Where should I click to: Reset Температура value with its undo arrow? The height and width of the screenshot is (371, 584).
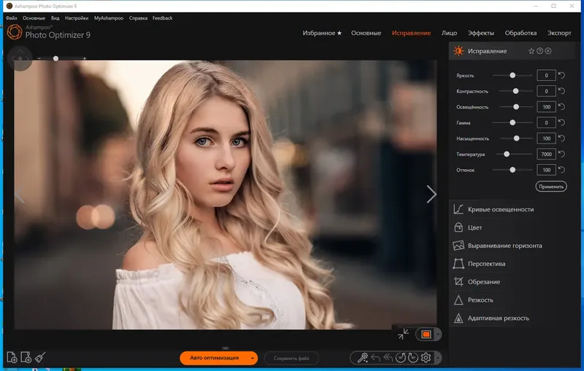[x=561, y=155]
